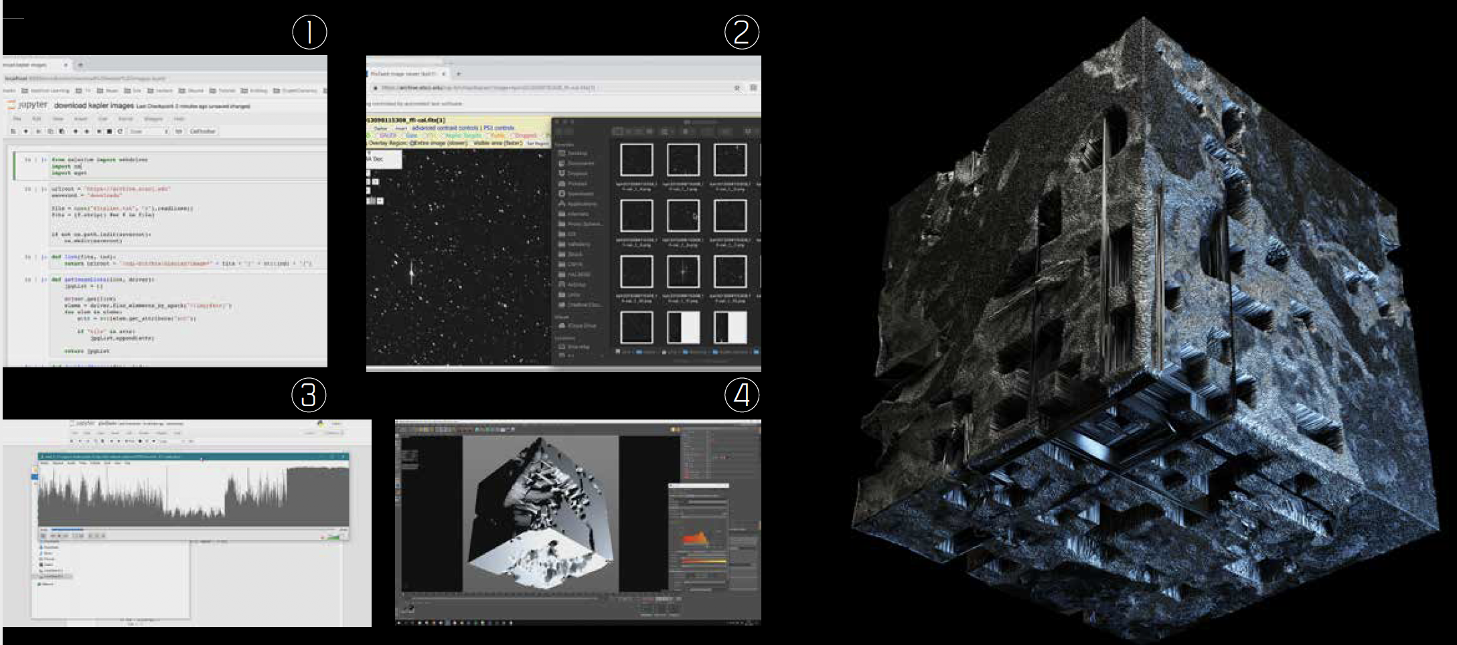Image resolution: width=1457 pixels, height=645 pixels.
Task: Move selected cell up with arrow icon
Action: (76, 131)
